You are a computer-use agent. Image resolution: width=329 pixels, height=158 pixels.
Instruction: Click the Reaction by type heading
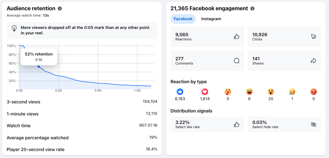tap(189, 82)
